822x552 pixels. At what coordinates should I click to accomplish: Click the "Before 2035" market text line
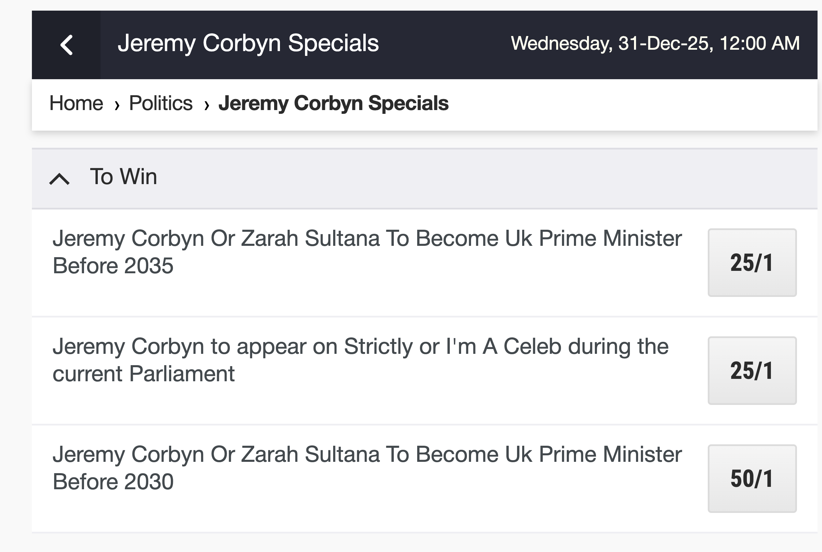113,265
